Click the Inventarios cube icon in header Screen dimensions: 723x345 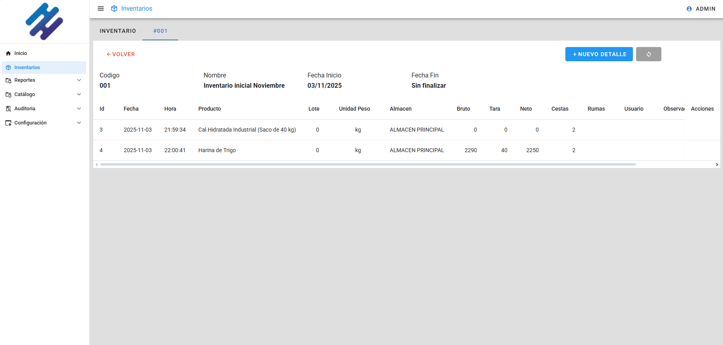[114, 9]
